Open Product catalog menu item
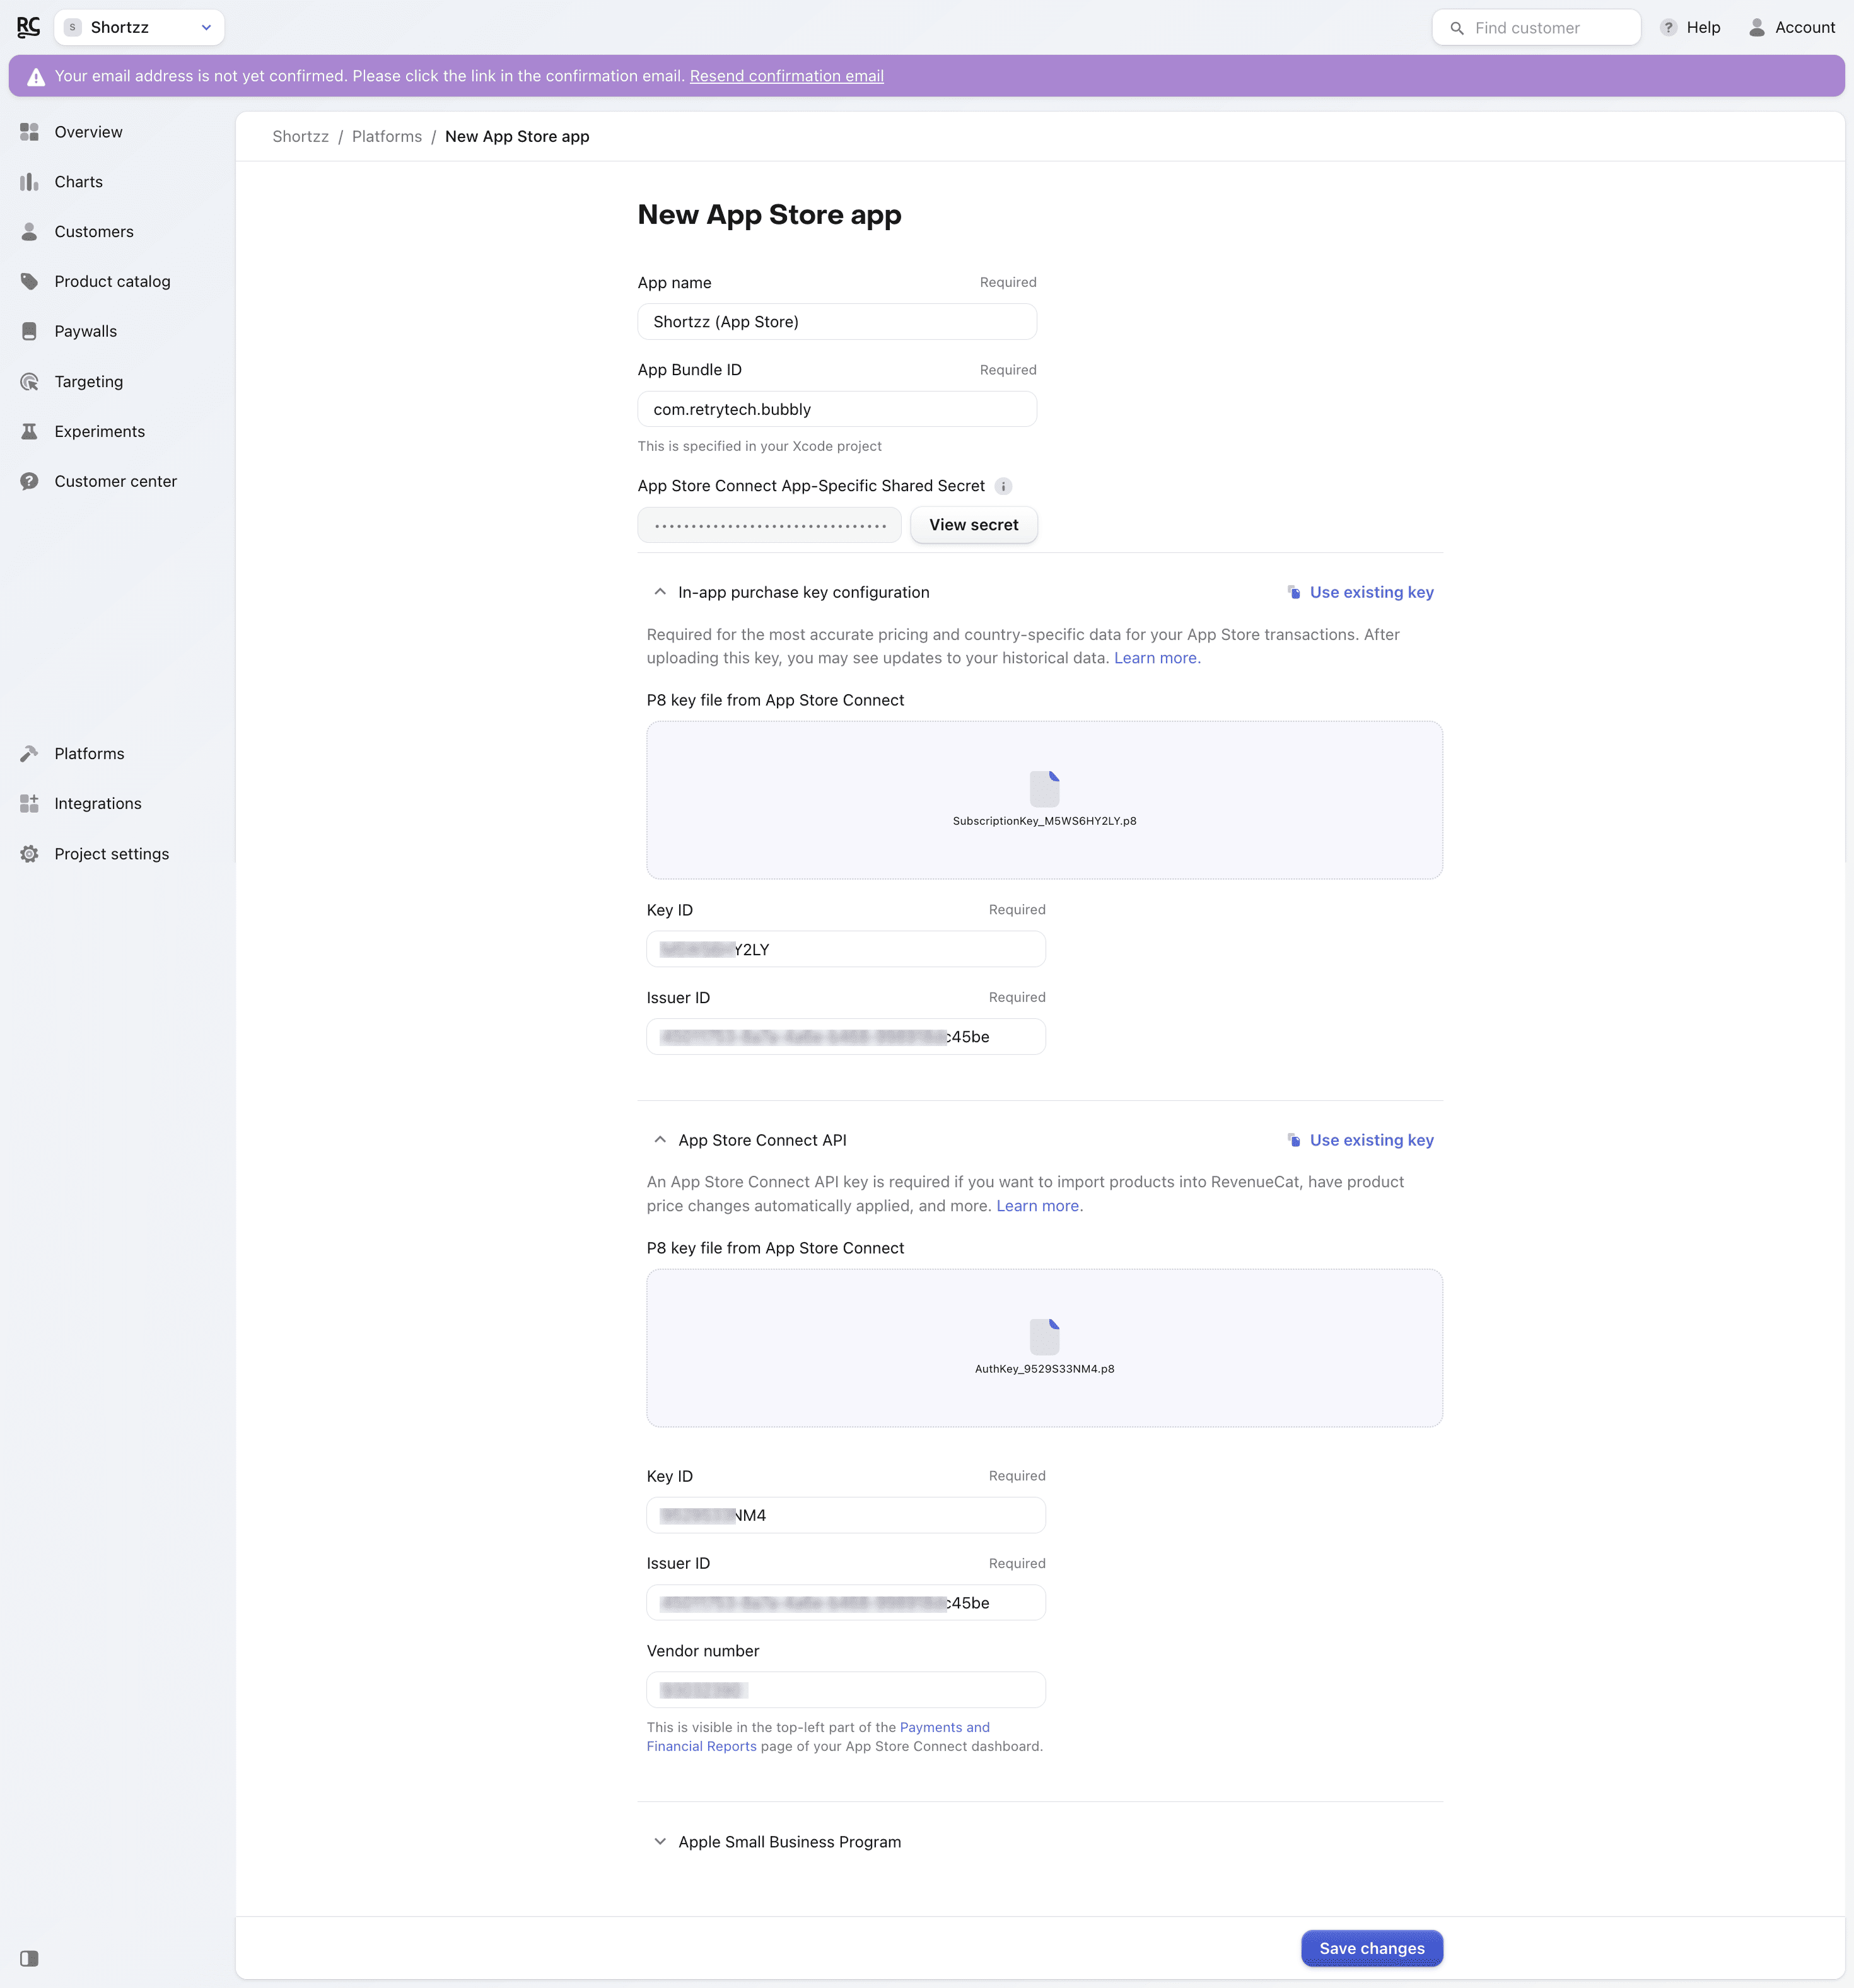Image resolution: width=1854 pixels, height=1988 pixels. pos(112,282)
